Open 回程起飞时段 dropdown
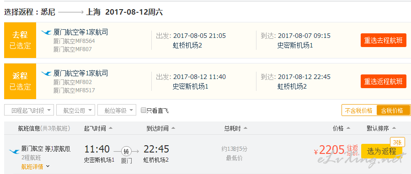Viewport: 411px width, 174px height. [29, 110]
